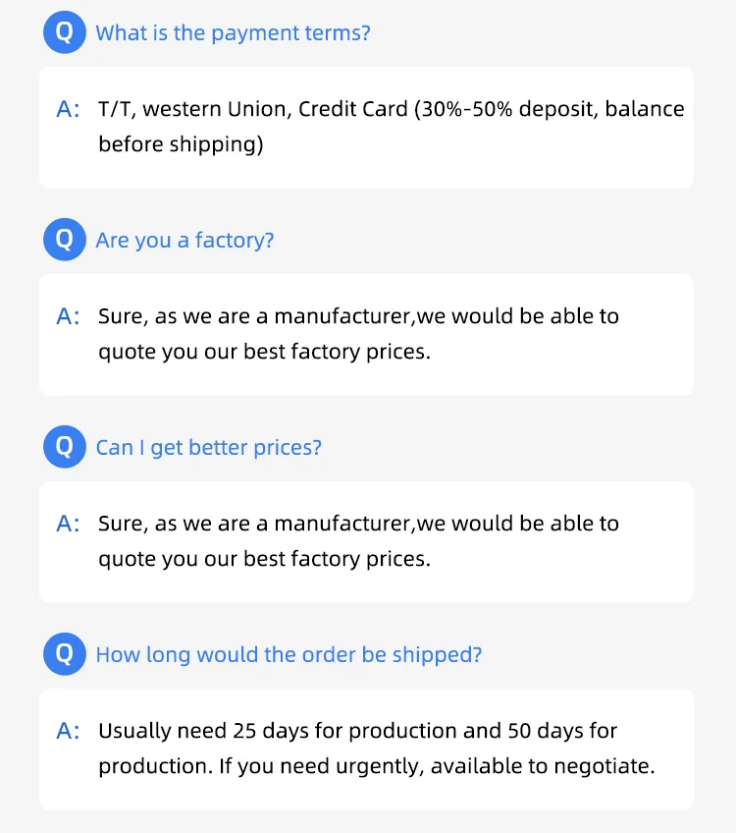736x833 pixels.
Task: Click the 'A:' label under 'Can I get better prices?'
Action: coord(69,524)
